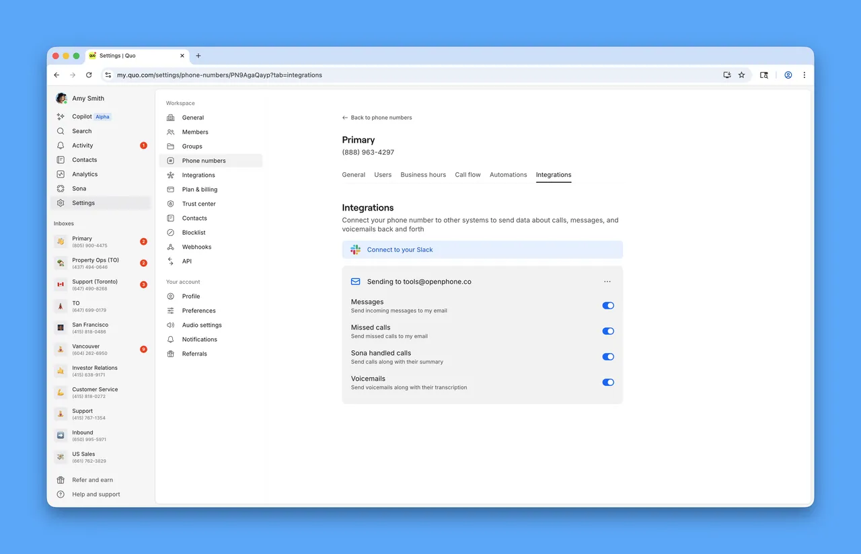Image resolution: width=861 pixels, height=554 pixels.
Task: Select the Integrations tab
Action: [x=554, y=175]
